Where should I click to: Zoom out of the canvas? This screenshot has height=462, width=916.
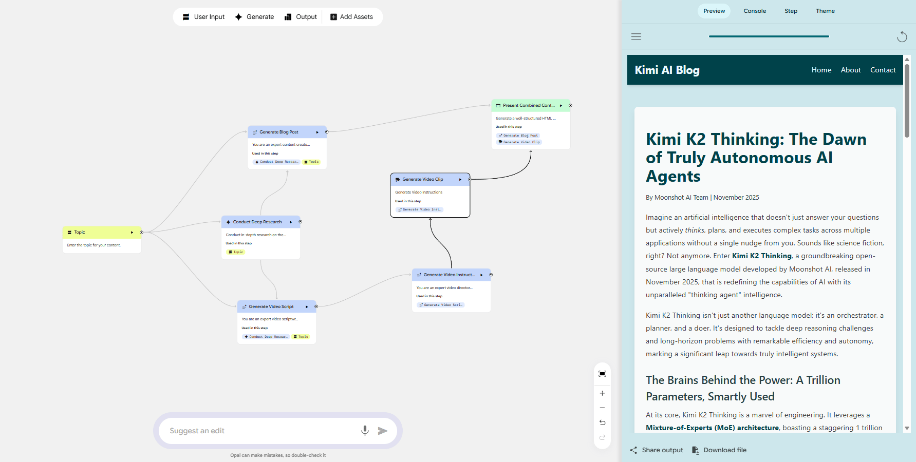tap(603, 408)
